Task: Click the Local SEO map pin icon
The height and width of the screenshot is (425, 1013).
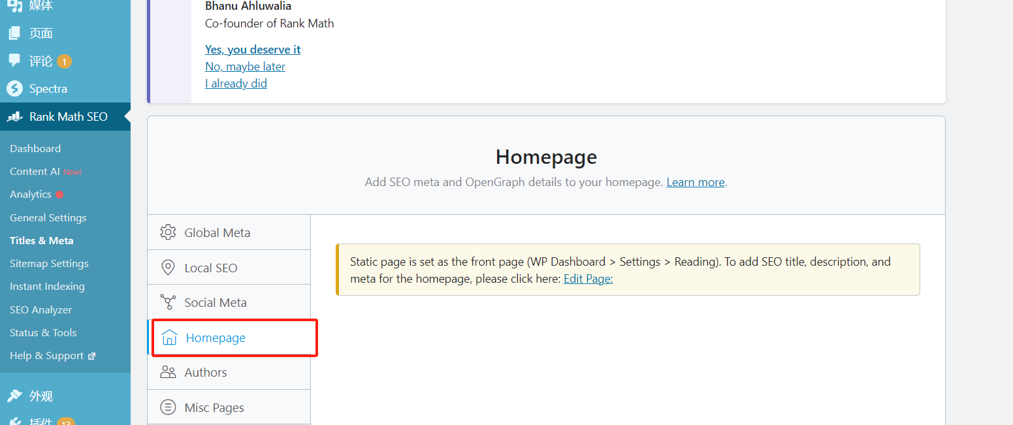Action: tap(169, 268)
